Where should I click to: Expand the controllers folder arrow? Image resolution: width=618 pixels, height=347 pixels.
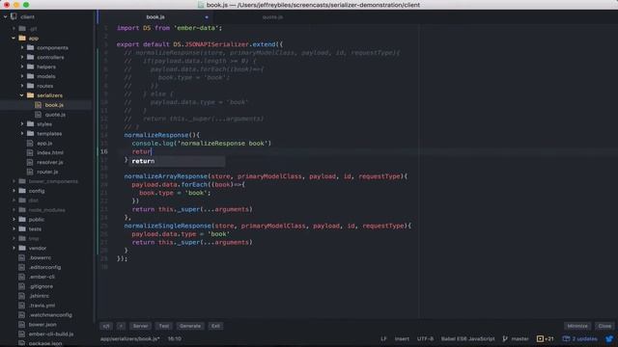pos(22,57)
